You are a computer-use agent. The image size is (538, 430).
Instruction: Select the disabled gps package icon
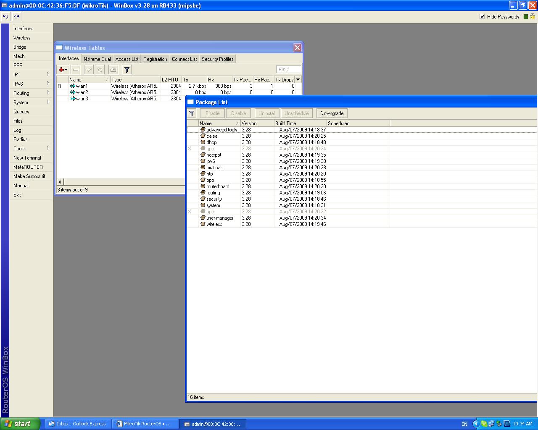[x=203, y=149]
